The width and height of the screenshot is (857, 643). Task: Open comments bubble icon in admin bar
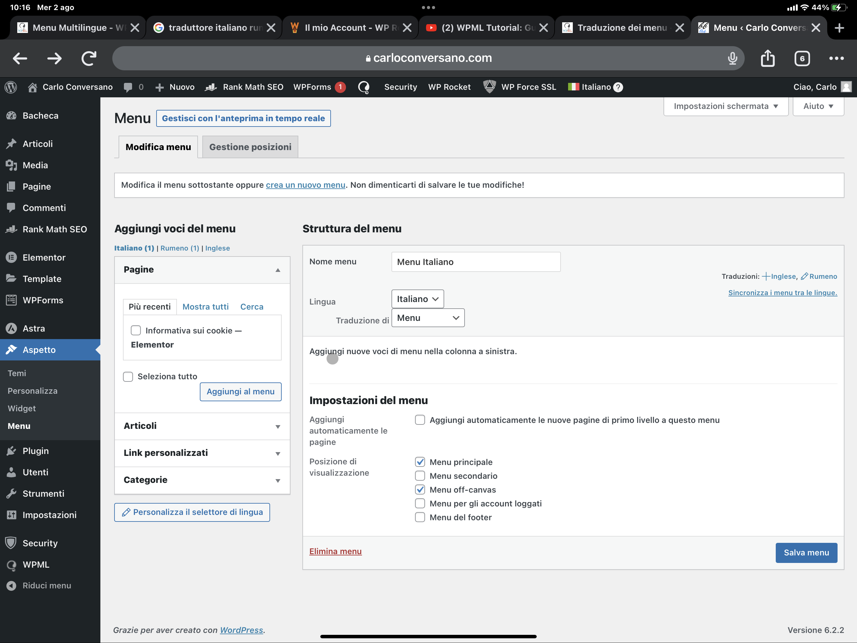click(x=128, y=87)
